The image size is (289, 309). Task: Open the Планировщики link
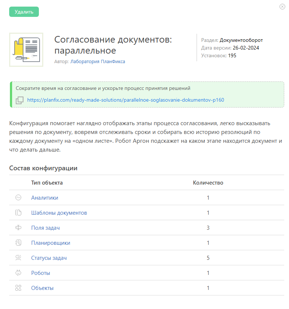tap(51, 243)
